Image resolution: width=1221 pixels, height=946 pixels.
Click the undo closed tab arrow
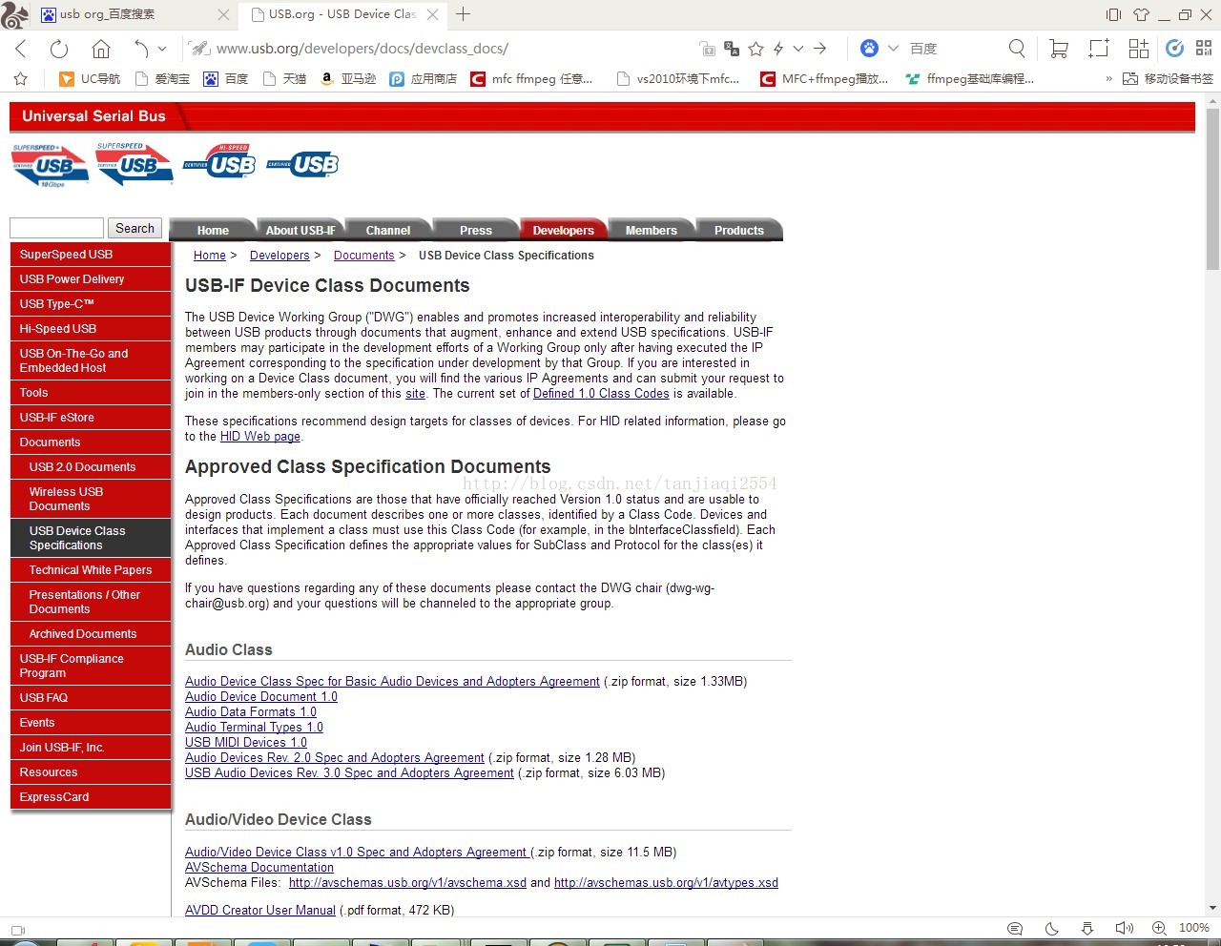[x=141, y=49]
